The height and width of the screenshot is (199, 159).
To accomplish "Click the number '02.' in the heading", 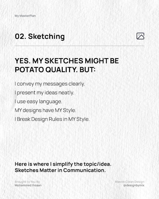I will (x=20, y=36).
